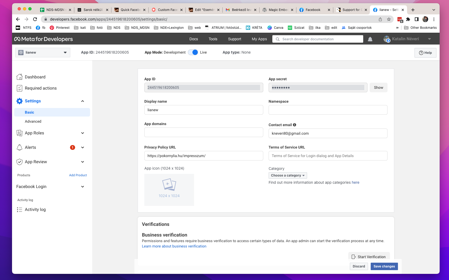Open the account dropdown arrow

(429, 39)
